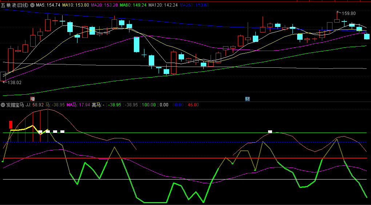Click the MA120: 142.24 label
This screenshot has width=371, height=205.
click(163, 5)
